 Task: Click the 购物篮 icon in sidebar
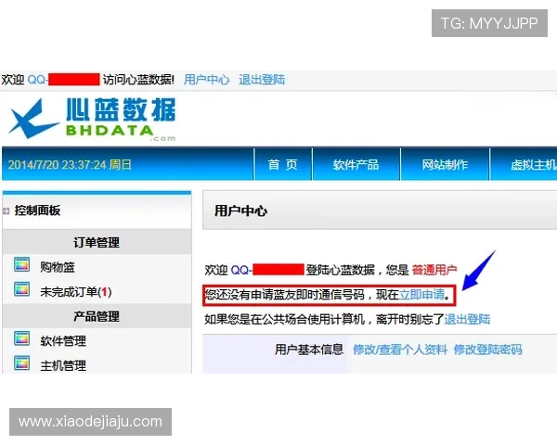[21, 265]
